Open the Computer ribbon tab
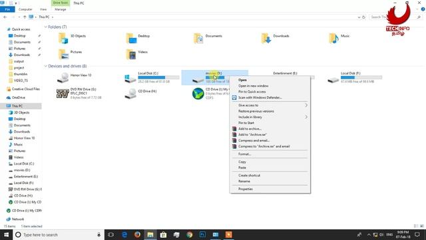 [25, 9]
